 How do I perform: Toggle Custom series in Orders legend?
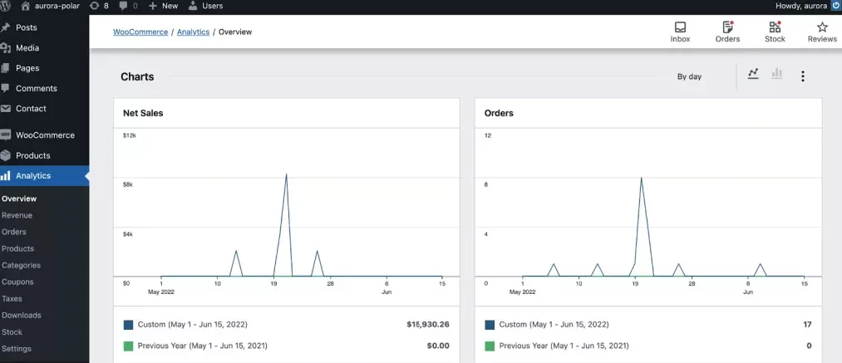pos(490,325)
